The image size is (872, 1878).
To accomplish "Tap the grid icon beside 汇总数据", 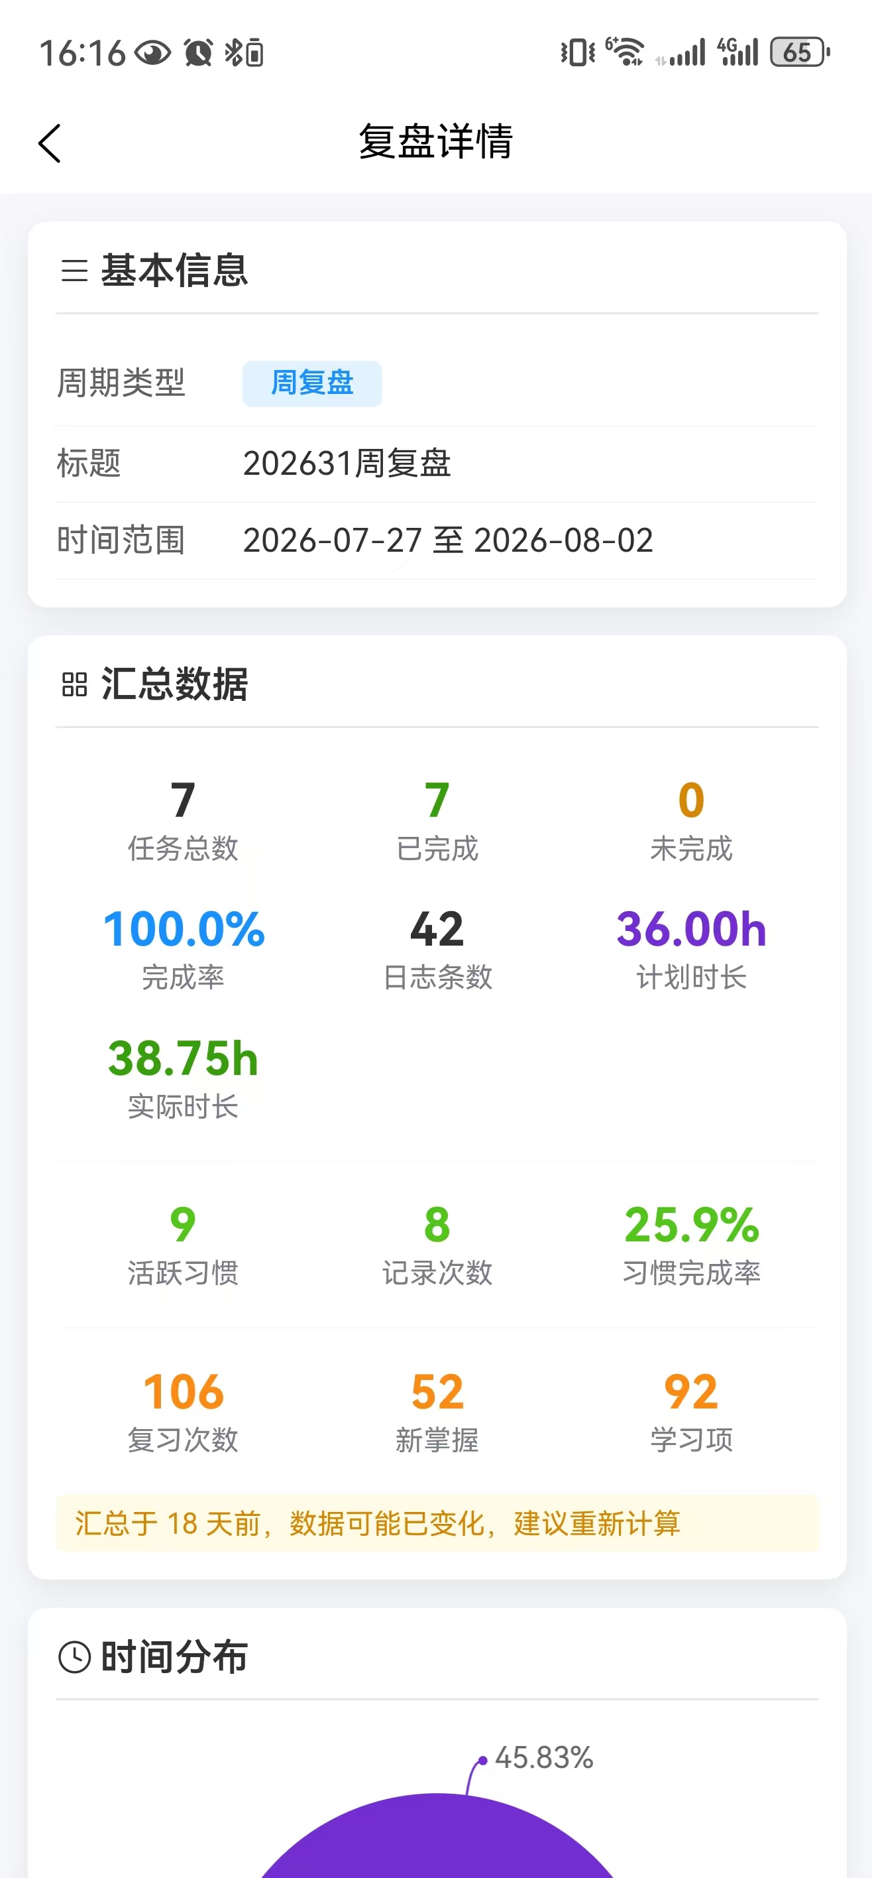I will click(x=74, y=684).
